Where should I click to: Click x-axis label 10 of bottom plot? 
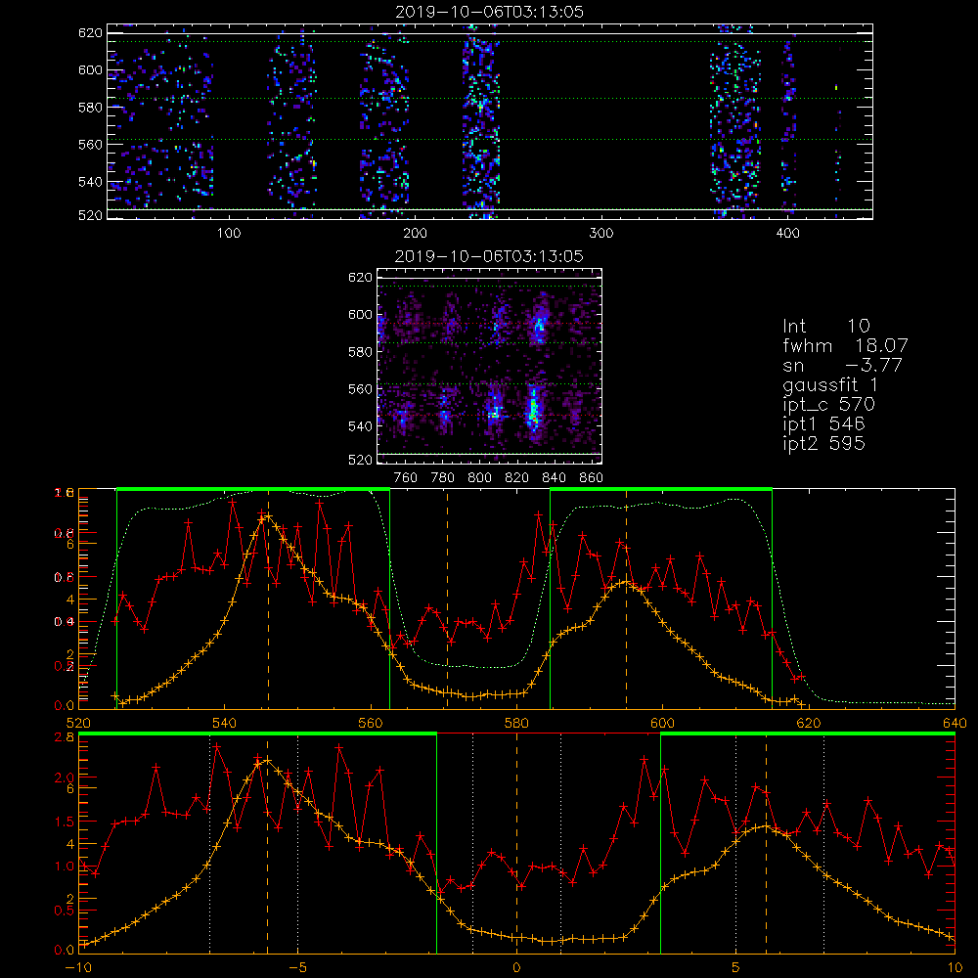(x=955, y=968)
